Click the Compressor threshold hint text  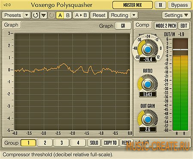pyautogui.click(x=58, y=155)
